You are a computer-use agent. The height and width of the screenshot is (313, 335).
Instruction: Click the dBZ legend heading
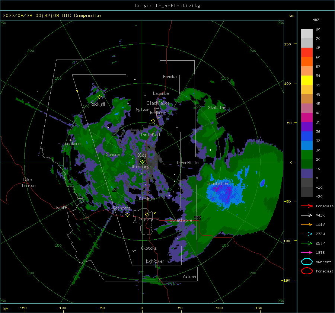tap(316, 20)
